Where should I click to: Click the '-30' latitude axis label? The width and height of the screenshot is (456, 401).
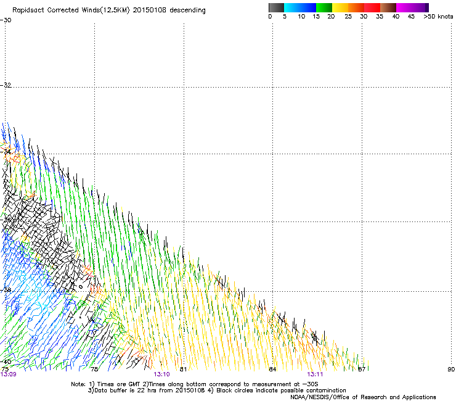[6, 20]
